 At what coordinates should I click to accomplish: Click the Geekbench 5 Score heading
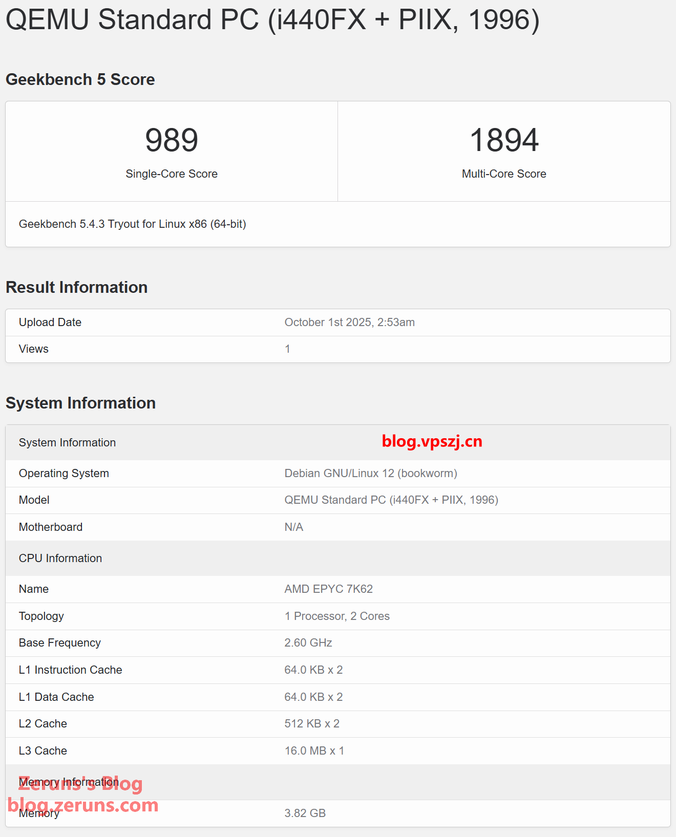point(80,79)
